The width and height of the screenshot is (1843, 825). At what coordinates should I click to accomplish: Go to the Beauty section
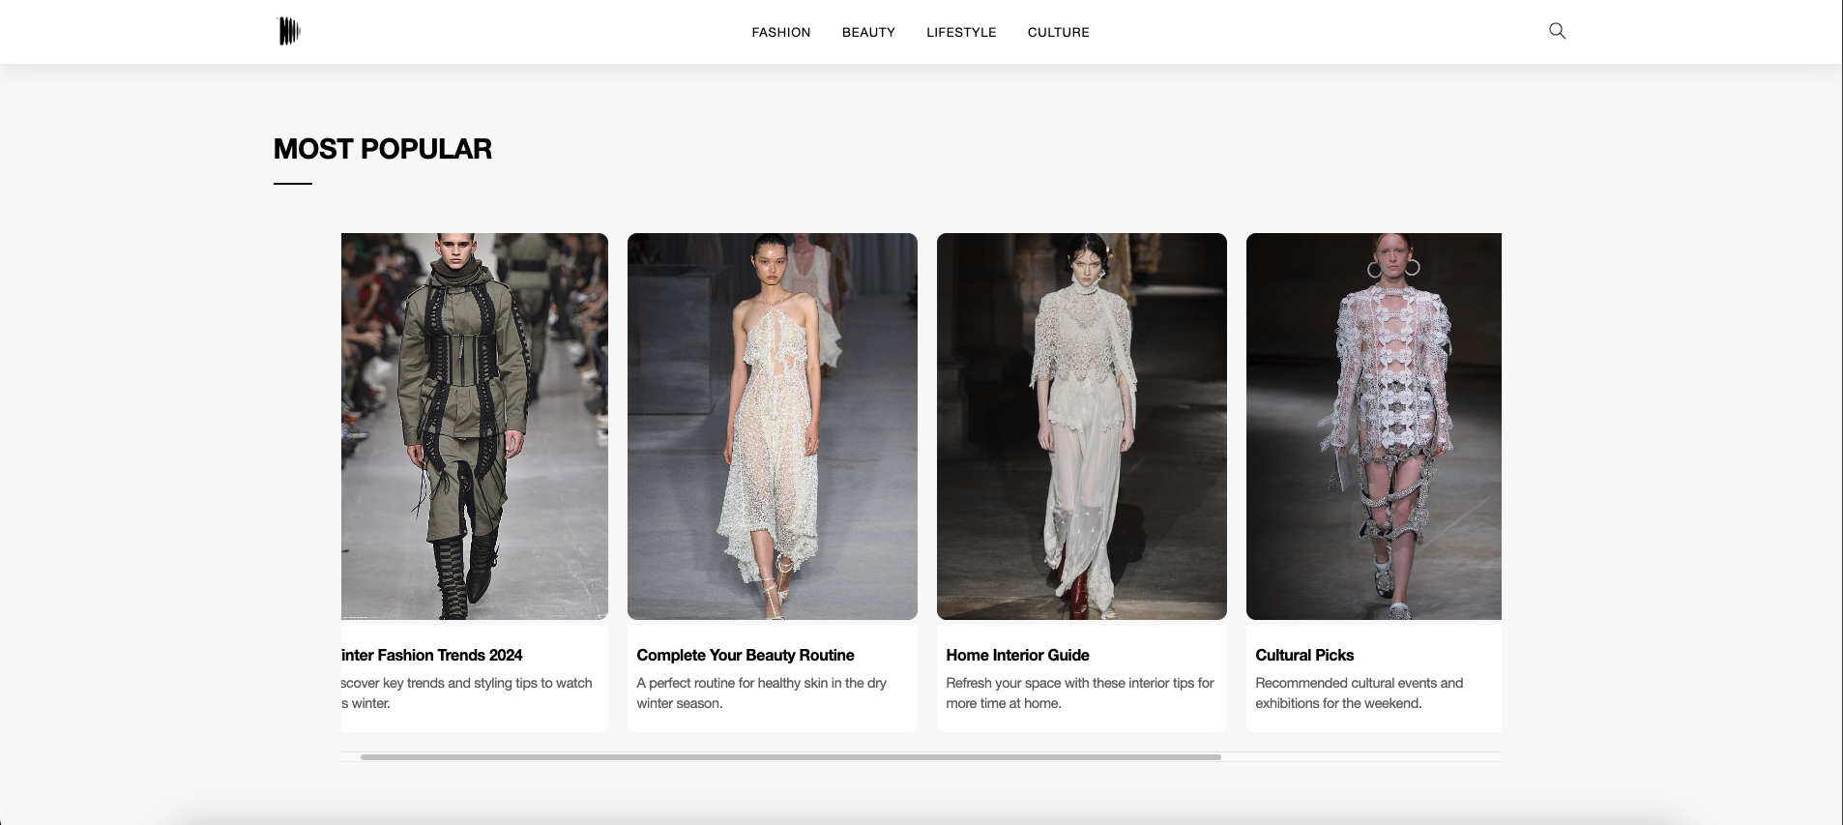pyautogui.click(x=868, y=32)
